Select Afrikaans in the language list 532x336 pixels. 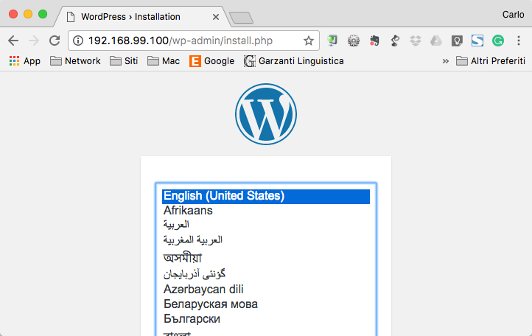(x=266, y=211)
